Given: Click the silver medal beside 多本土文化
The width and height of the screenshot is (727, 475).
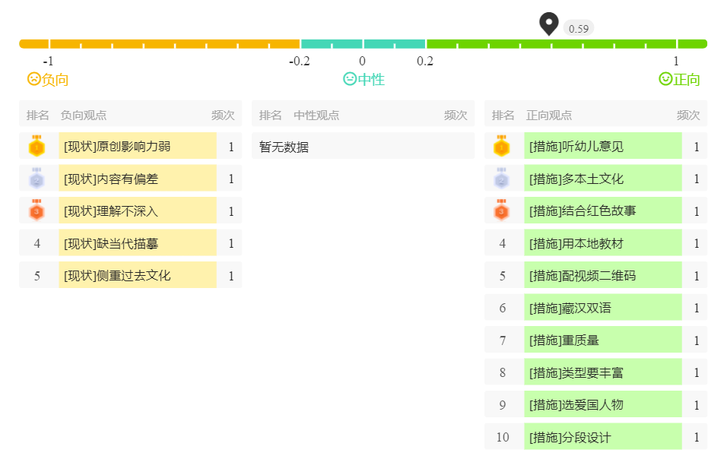Looking at the screenshot, I should point(502,178).
